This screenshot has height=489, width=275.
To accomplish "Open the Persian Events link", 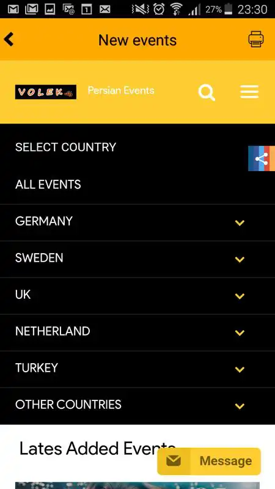I will point(121,90).
